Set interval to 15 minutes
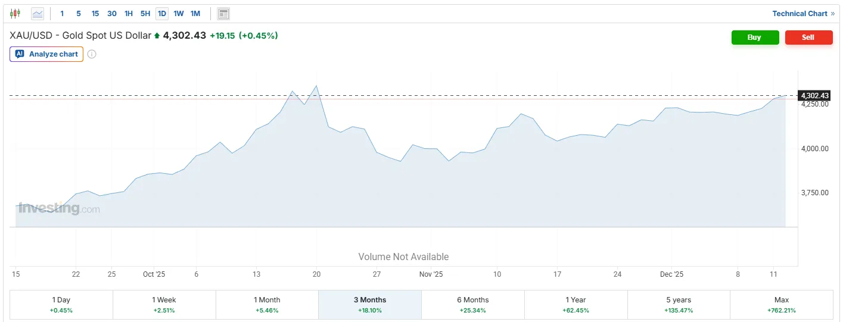Screen dimensions: 843x322 coord(95,13)
